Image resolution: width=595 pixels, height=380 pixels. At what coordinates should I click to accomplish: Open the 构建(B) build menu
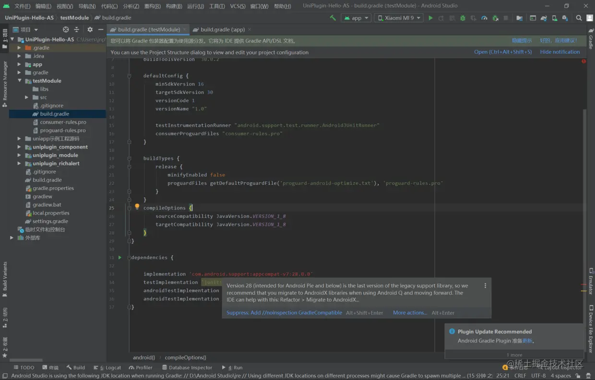tap(174, 6)
